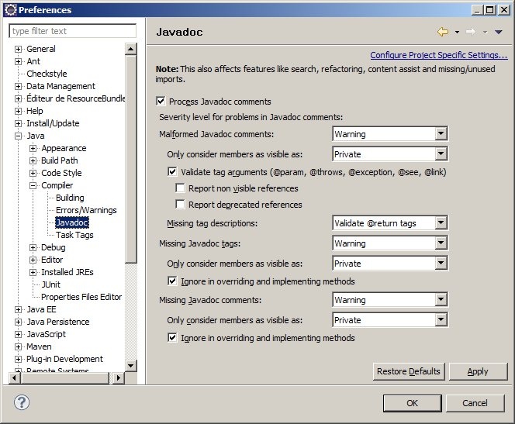Expand the Code Style tree node

point(33,173)
